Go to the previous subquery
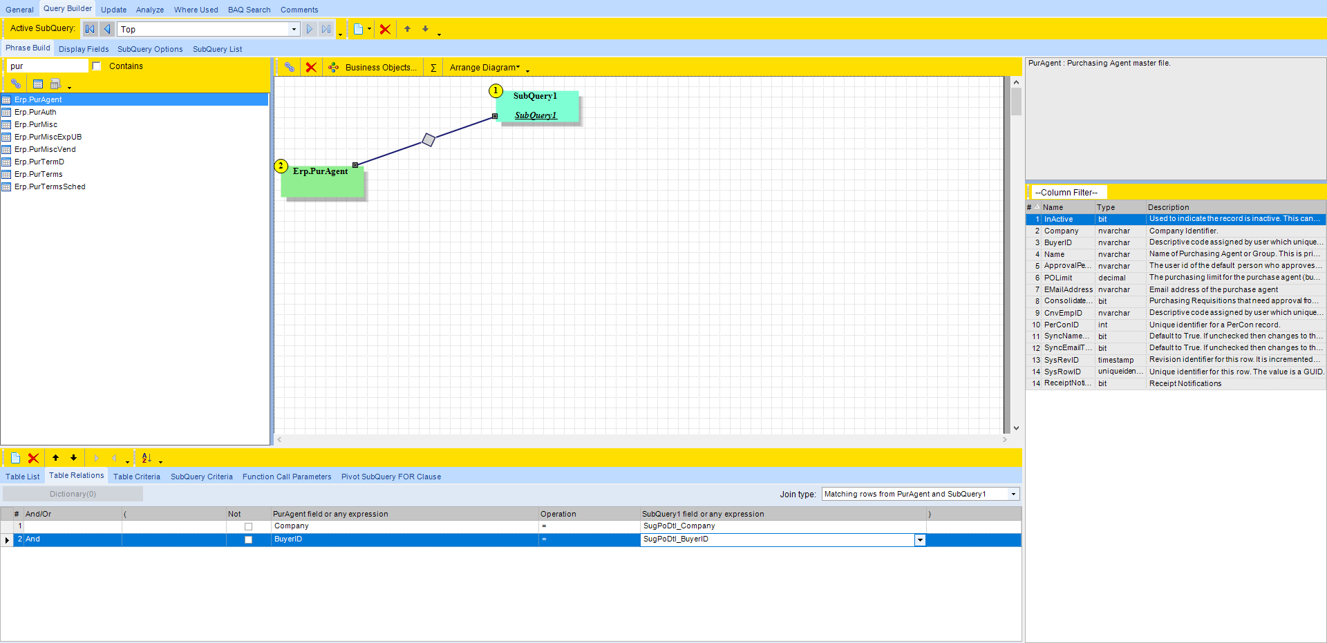The width and height of the screenshot is (1327, 643). (x=107, y=29)
